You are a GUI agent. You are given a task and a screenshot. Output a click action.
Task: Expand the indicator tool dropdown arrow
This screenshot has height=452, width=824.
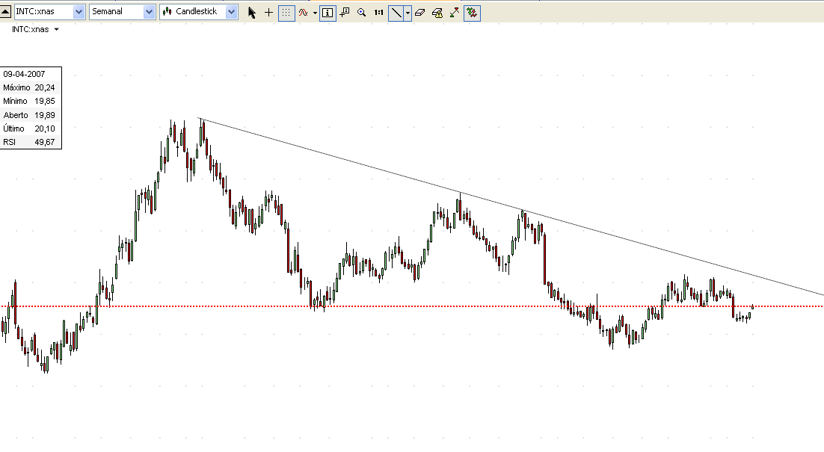[314, 13]
